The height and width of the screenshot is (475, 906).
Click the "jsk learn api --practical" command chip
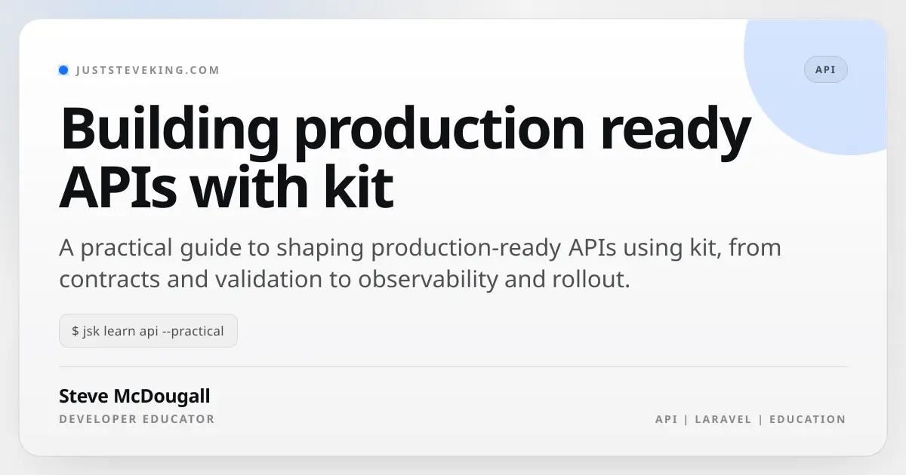(x=148, y=331)
